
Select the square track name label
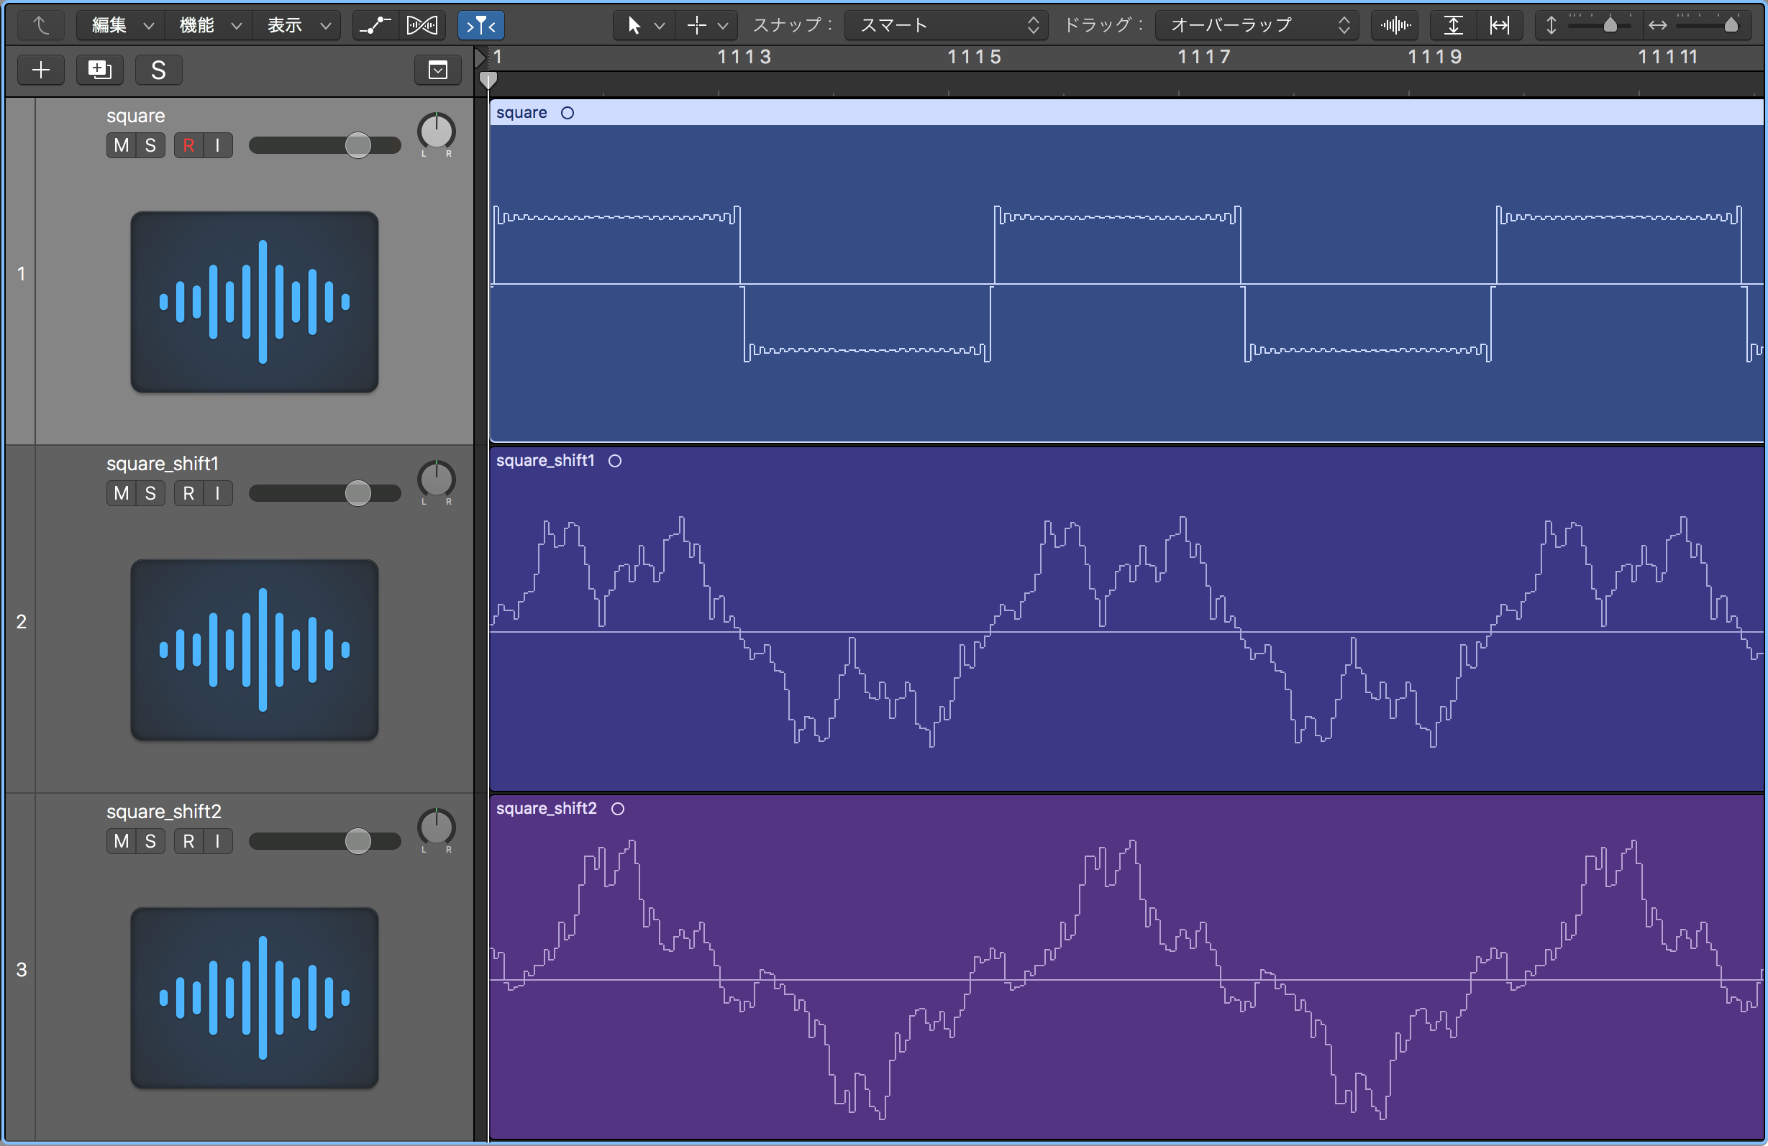click(135, 116)
